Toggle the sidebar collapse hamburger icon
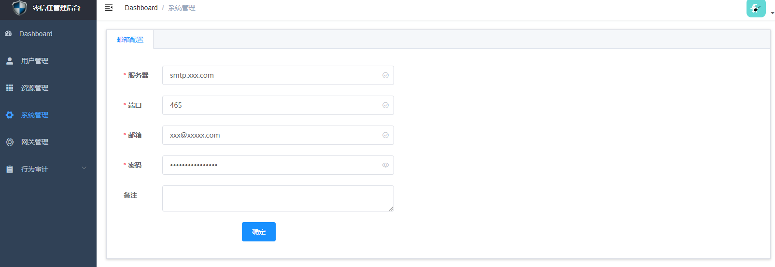The image size is (775, 267). click(x=109, y=7)
